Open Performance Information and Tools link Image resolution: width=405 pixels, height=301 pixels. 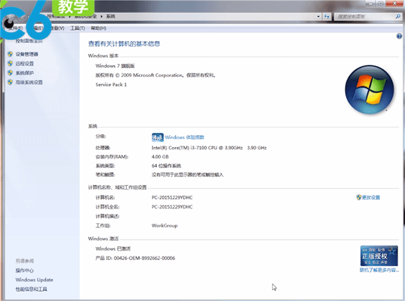tap(31, 289)
